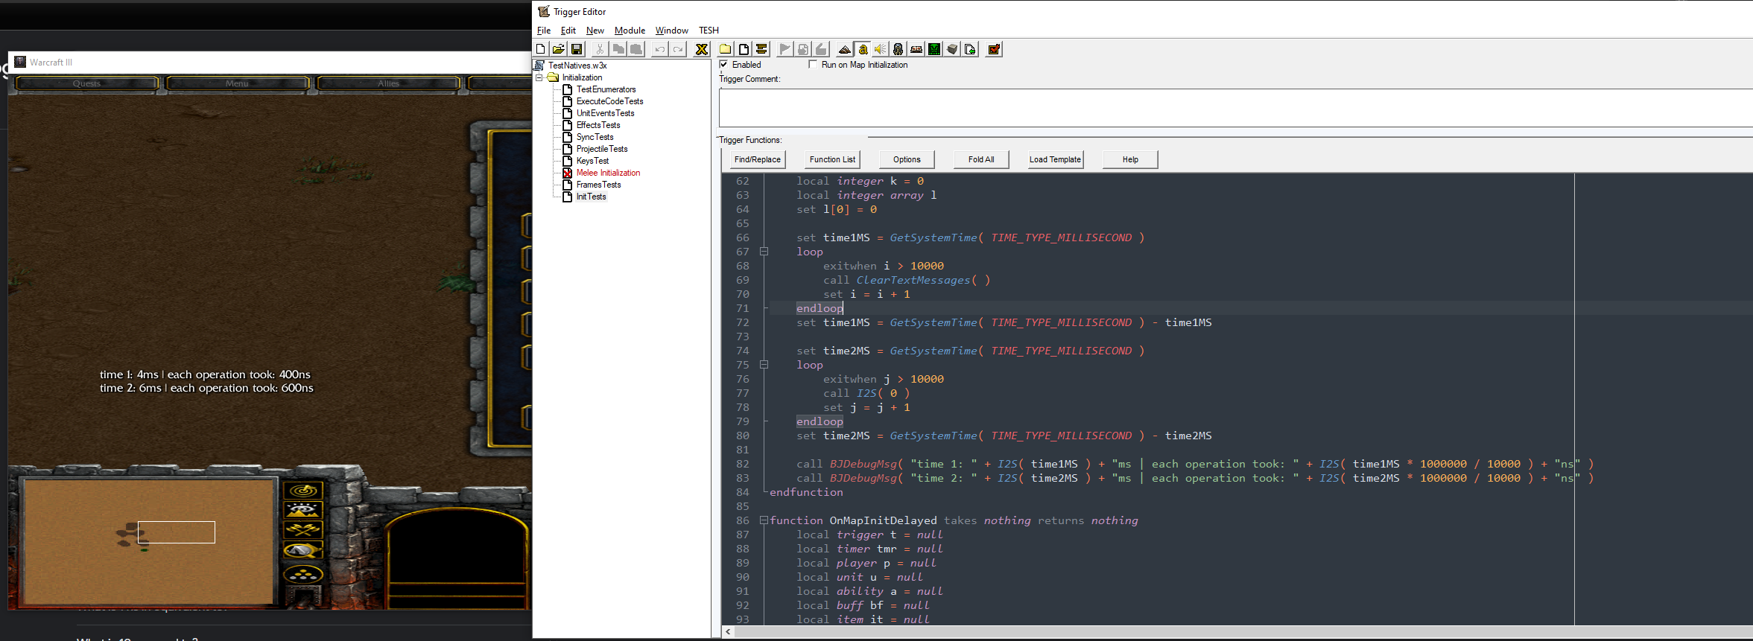Open the Object Editor helmet icon

(898, 49)
